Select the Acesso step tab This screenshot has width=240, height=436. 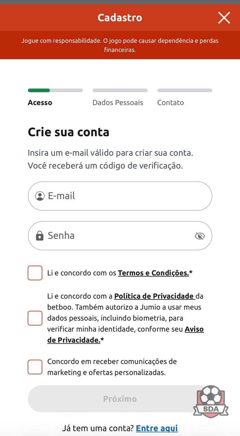[40, 103]
